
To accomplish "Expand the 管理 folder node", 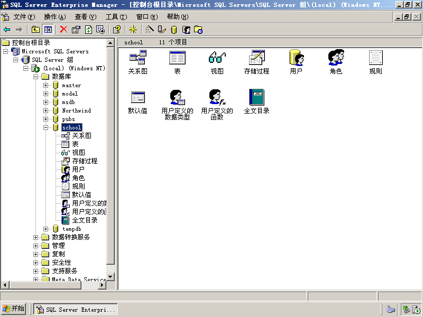I will pyautogui.click(x=35, y=246).
